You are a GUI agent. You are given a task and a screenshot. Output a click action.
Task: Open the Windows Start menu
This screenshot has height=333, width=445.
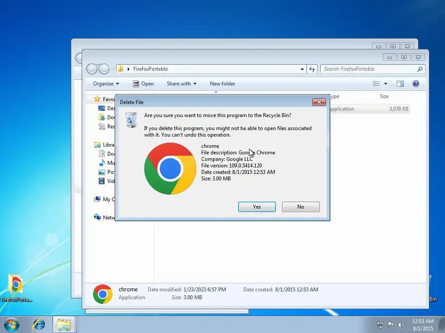click(12, 325)
